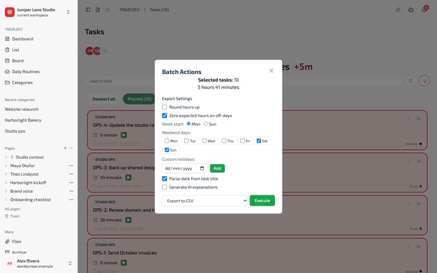The height and width of the screenshot is (273, 437).
Task: Open more options for Maya Okafor
Action: click(x=72, y=166)
